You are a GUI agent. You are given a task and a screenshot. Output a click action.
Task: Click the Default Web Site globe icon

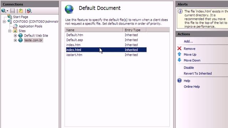click(x=21, y=36)
